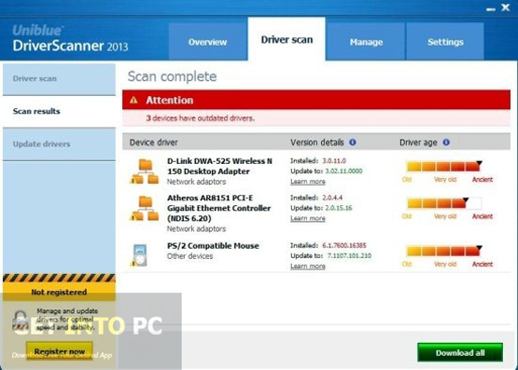Click the installed version 2.0.4.4
The height and width of the screenshot is (370, 518).
(x=332, y=198)
